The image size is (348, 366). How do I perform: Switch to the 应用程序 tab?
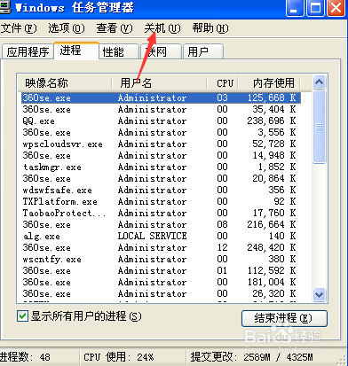pyautogui.click(x=28, y=52)
